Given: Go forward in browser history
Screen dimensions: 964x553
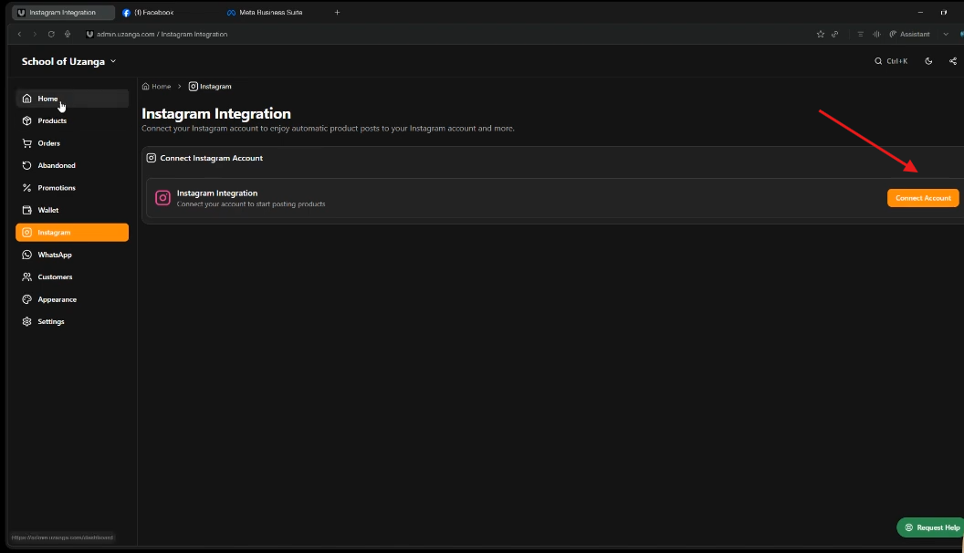Looking at the screenshot, I should coord(35,35).
